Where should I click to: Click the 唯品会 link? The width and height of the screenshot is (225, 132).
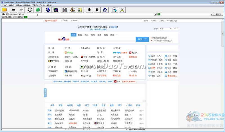coord(133,76)
